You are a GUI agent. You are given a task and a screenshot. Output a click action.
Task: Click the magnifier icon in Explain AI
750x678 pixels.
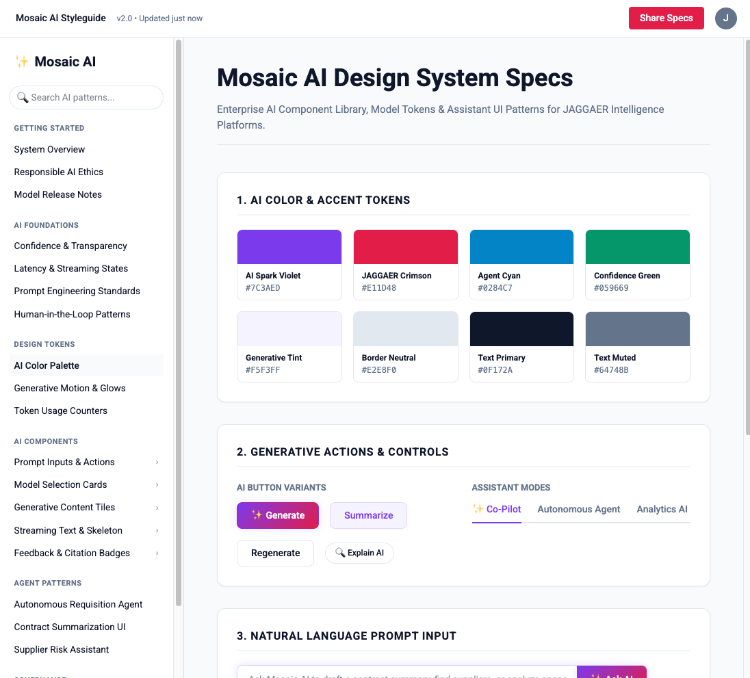340,553
